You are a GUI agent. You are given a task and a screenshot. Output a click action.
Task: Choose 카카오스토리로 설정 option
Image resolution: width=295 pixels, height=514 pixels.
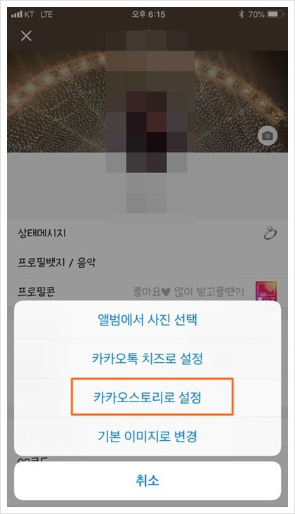[147, 397]
